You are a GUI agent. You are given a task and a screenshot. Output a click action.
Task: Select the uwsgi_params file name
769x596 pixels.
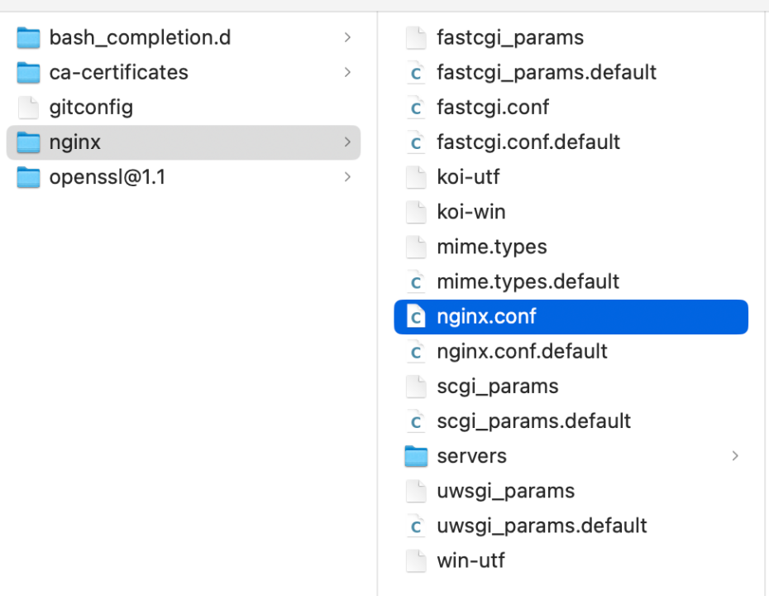[x=505, y=492]
